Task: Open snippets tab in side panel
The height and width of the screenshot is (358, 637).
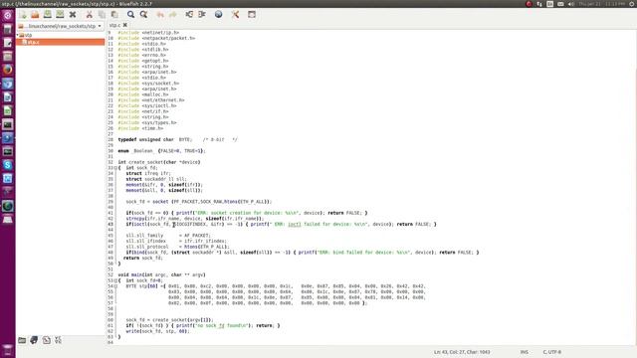Action: (x=47, y=340)
